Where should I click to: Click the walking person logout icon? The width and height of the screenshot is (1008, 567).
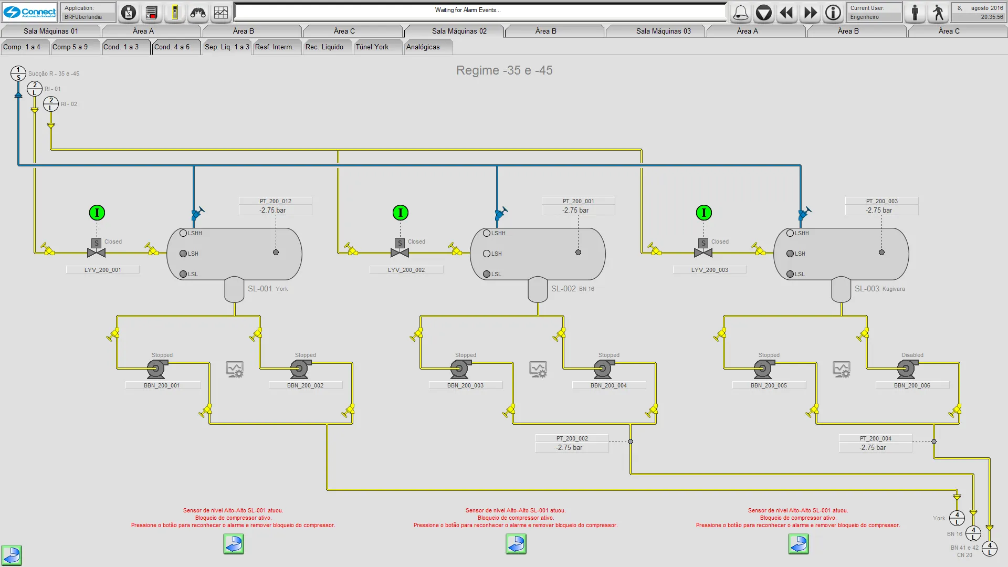coord(938,13)
